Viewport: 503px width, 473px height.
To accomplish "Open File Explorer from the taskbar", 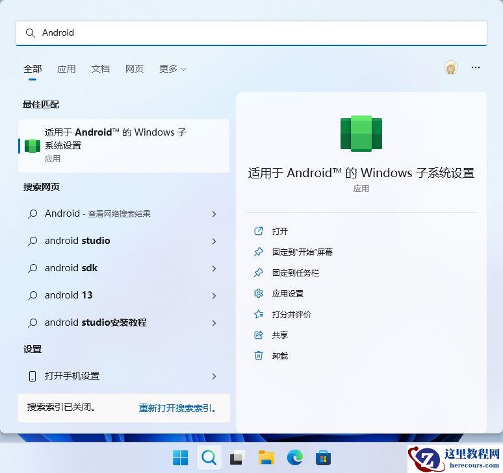I will [266, 457].
